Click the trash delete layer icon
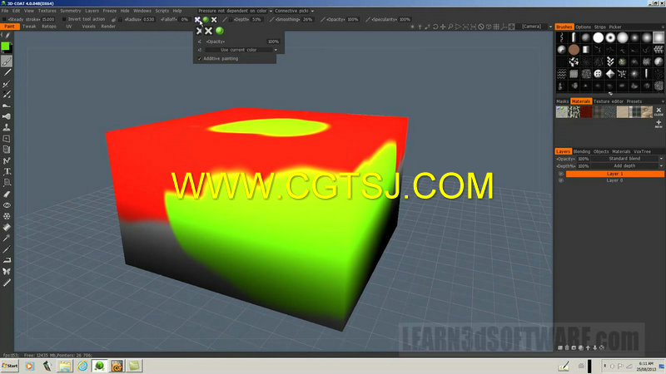666x374 pixels. [567, 347]
